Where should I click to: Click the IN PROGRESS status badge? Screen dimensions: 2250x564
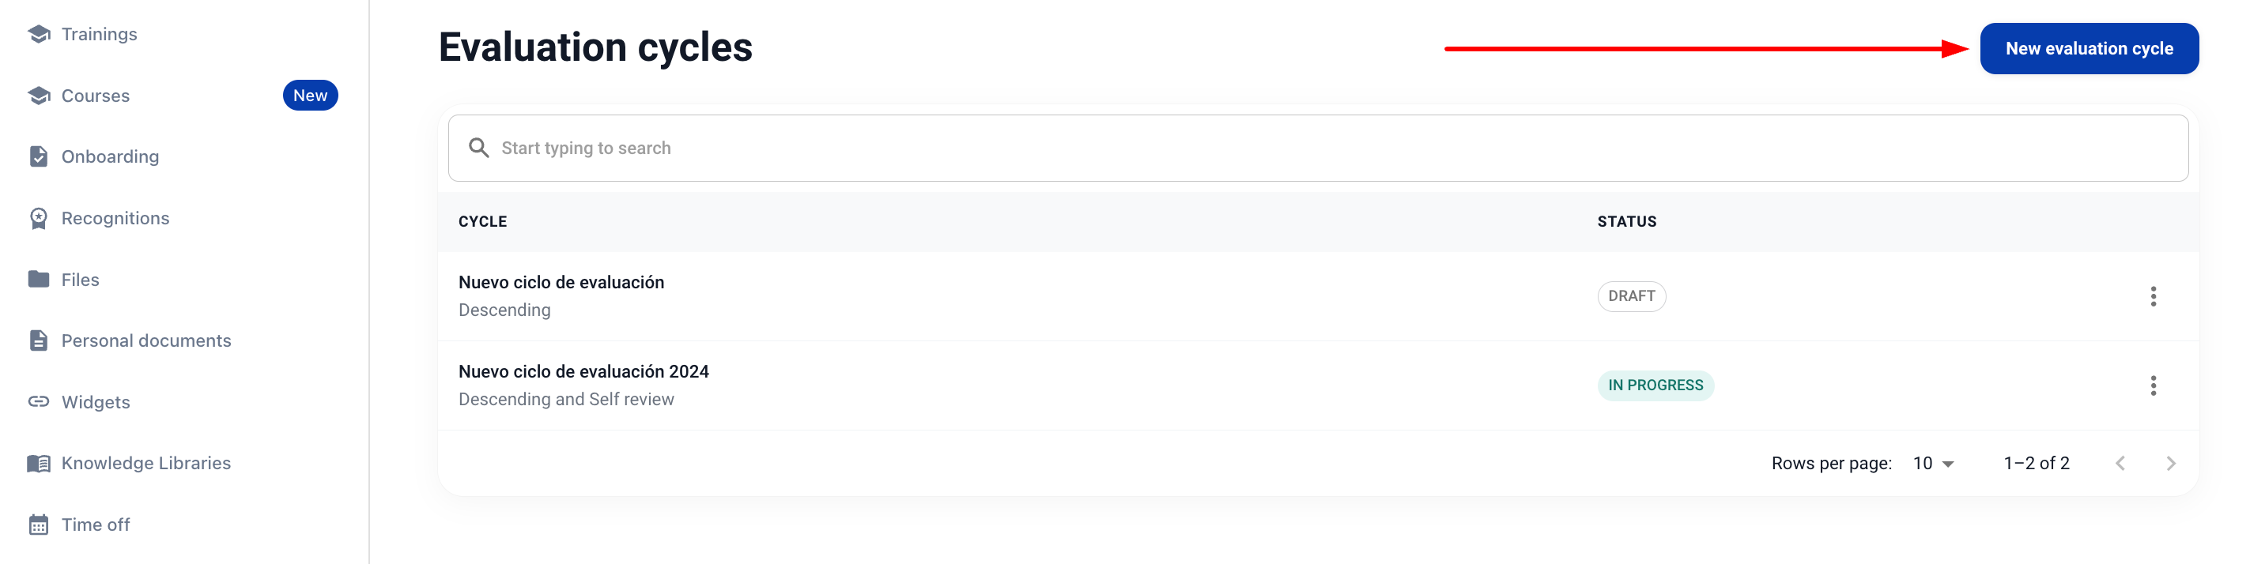(1655, 386)
